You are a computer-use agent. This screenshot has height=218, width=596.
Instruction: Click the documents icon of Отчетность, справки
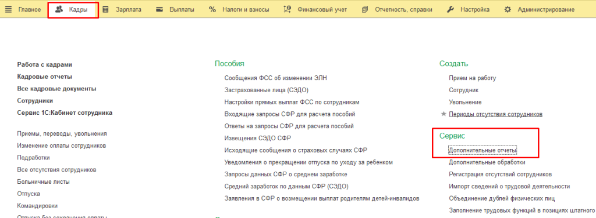[x=365, y=9]
